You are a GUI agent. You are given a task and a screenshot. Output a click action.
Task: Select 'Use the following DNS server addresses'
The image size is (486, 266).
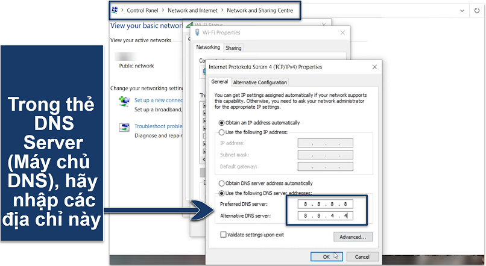pyautogui.click(x=221, y=193)
